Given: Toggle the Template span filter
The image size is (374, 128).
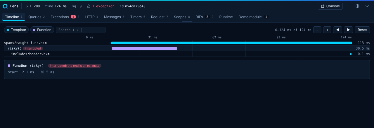Looking at the screenshot, I should [x=16, y=30].
